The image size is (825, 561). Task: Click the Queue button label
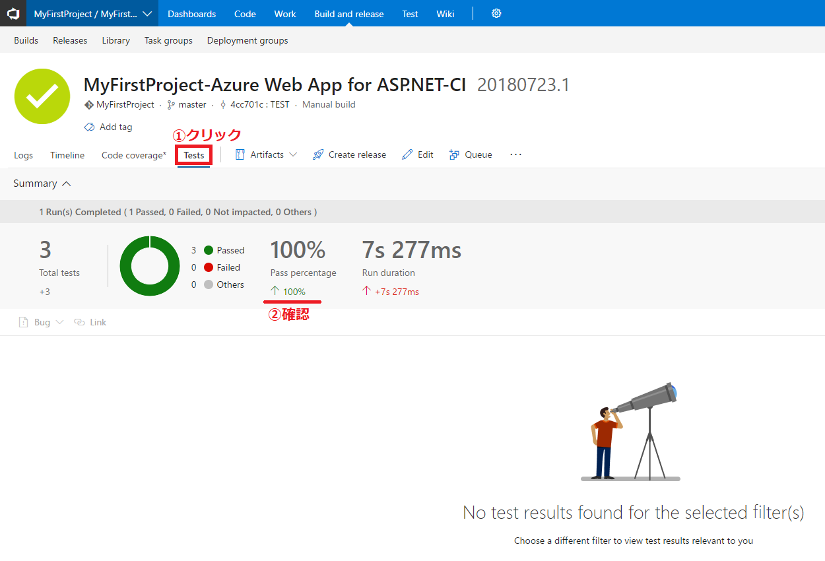click(x=478, y=154)
